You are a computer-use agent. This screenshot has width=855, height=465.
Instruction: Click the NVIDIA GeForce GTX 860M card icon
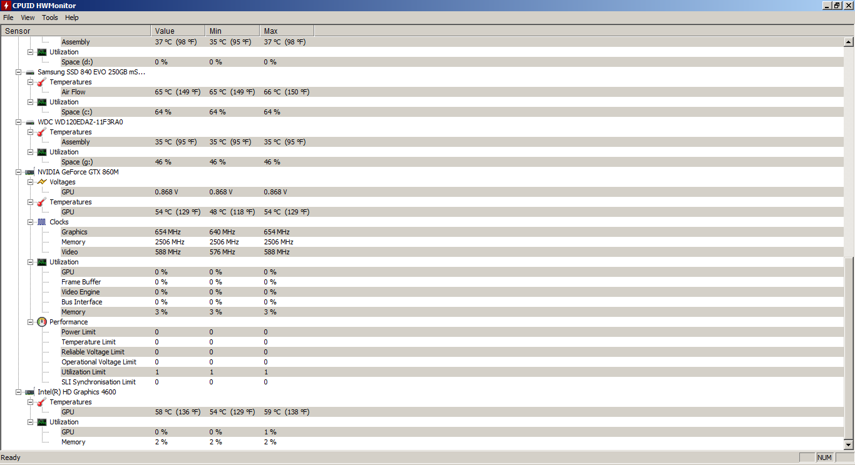coord(30,172)
